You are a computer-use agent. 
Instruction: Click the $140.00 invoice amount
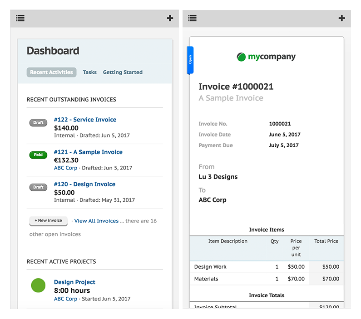pyautogui.click(x=66, y=128)
